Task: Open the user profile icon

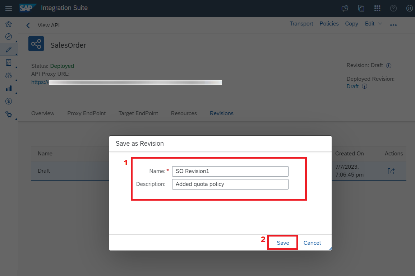Action: (410, 9)
